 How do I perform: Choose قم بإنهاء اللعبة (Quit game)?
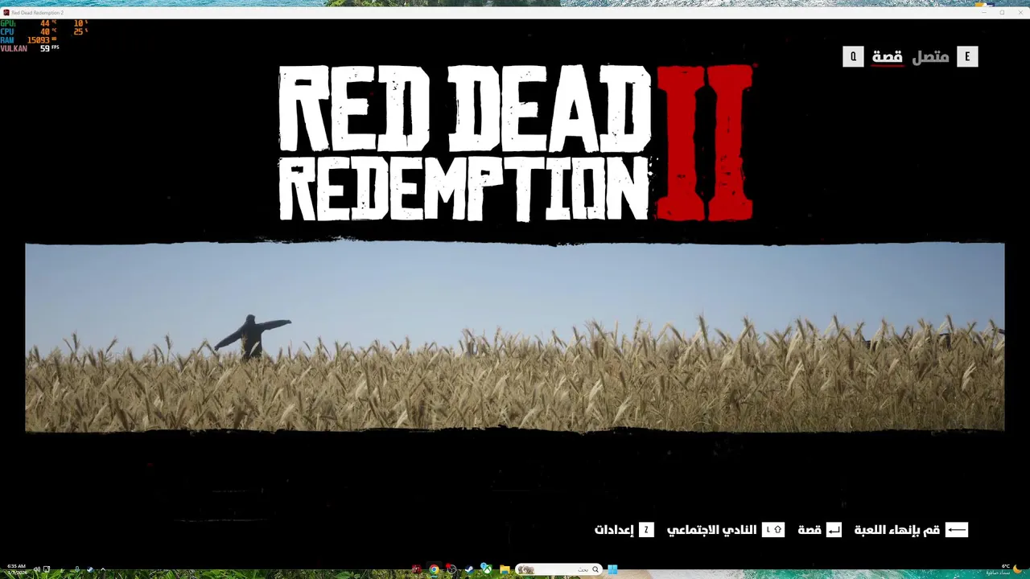pyautogui.click(x=897, y=530)
